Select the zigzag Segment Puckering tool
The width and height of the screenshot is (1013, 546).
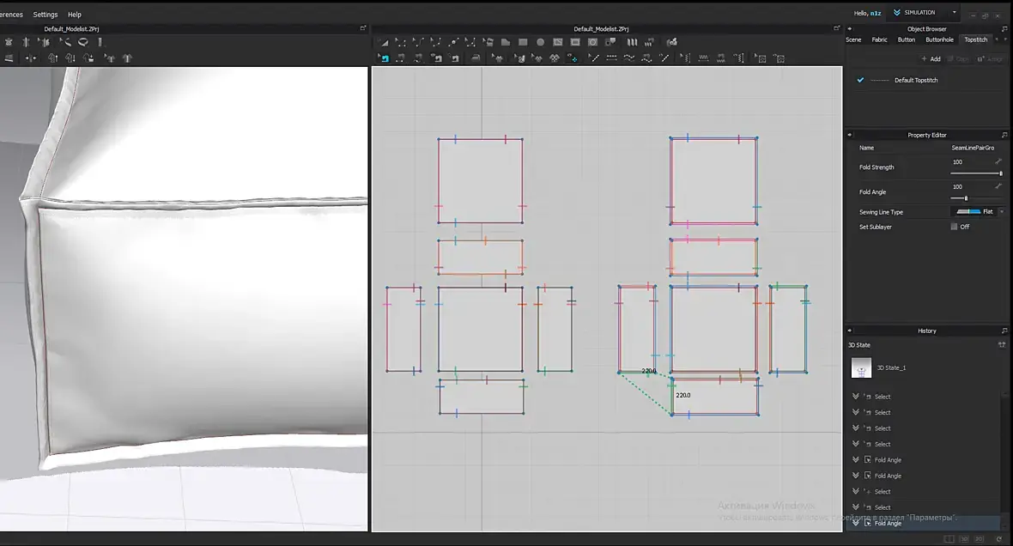click(703, 58)
